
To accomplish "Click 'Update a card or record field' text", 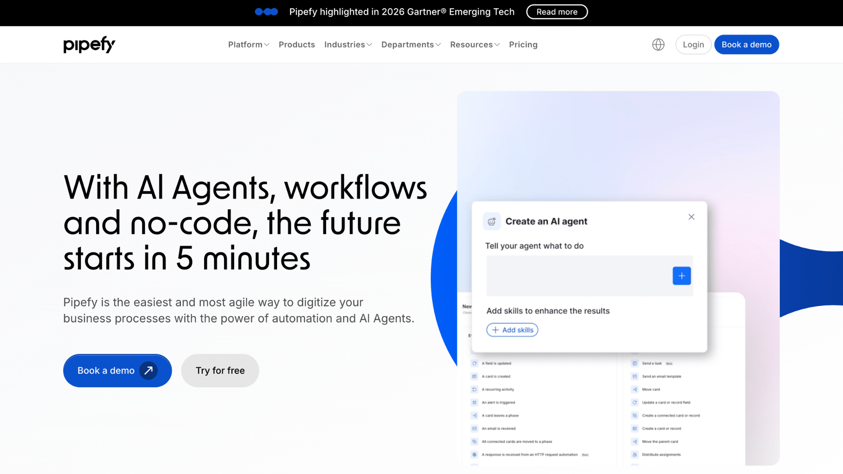I will tap(666, 402).
